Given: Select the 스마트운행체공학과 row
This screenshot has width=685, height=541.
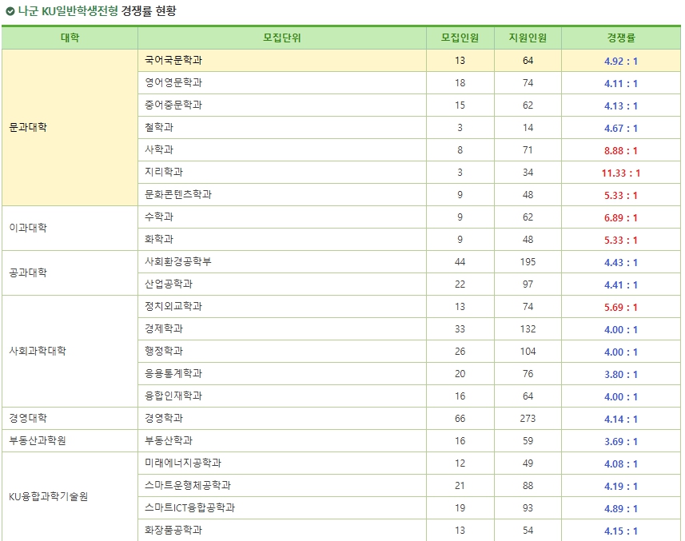Looking at the screenshot, I should (x=409, y=486).
